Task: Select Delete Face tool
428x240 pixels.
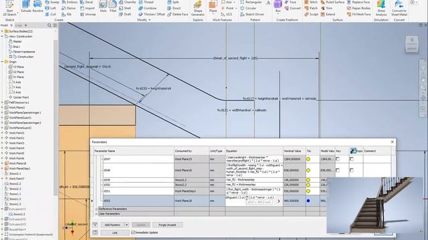Action: pos(178,14)
